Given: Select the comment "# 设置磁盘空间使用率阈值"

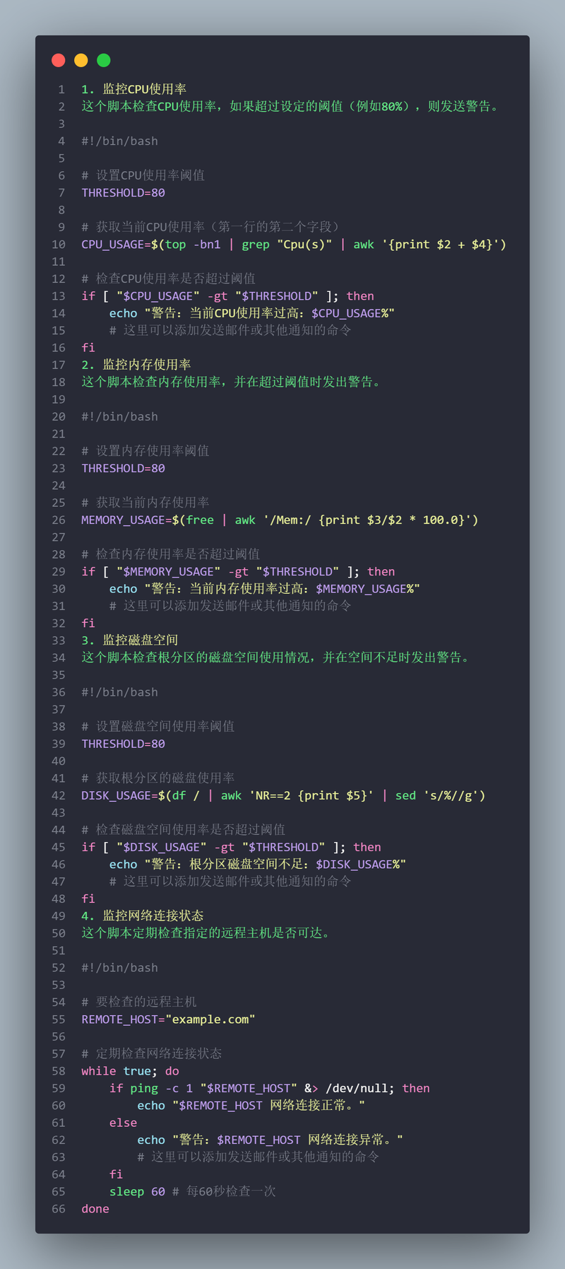Looking at the screenshot, I should pos(157,726).
